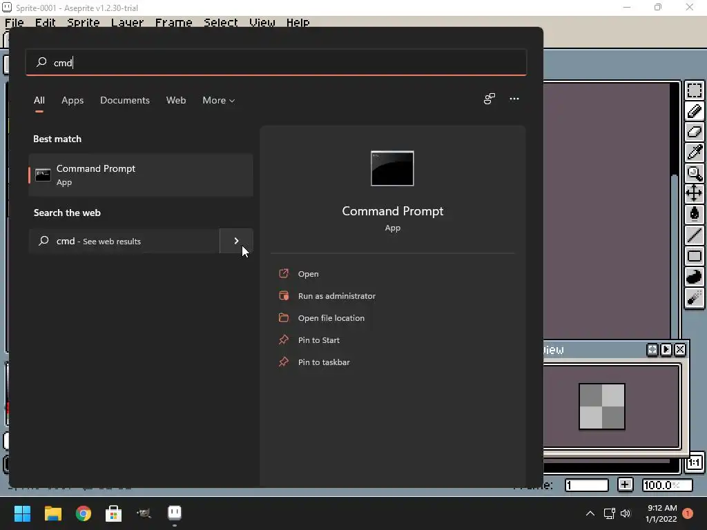This screenshot has width=707, height=530.
Task: Click the Windows Start button
Action: coord(22,513)
